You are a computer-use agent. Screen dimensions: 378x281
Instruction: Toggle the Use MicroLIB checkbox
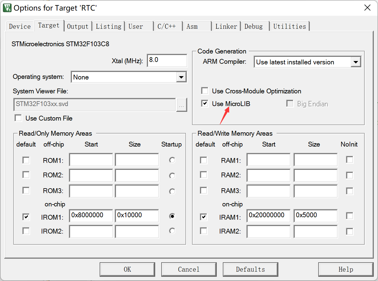click(x=205, y=104)
